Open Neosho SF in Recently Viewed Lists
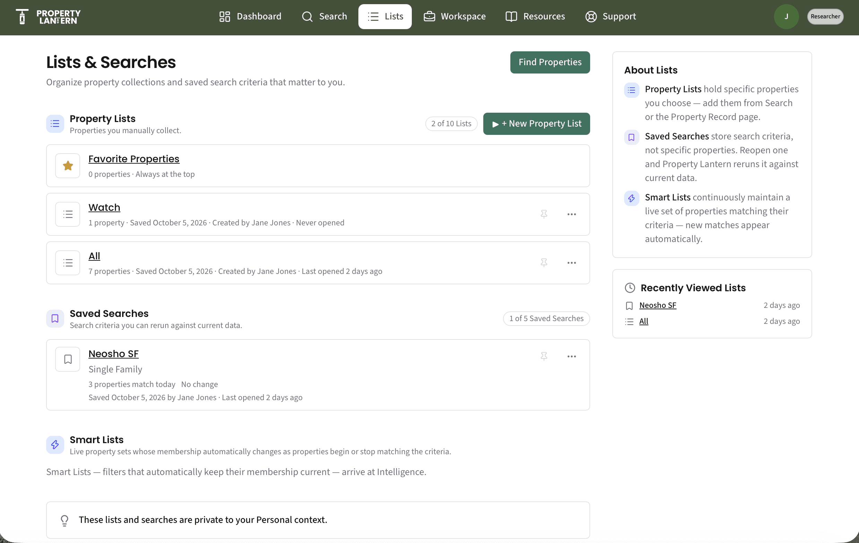The height and width of the screenshot is (543, 859). 657,305
